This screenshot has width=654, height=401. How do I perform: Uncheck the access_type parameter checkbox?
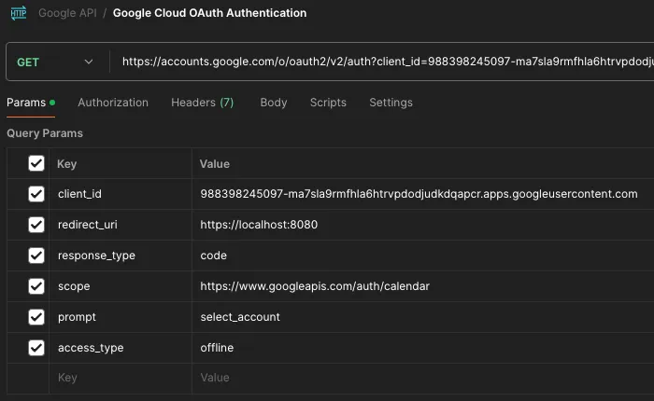[x=36, y=348]
